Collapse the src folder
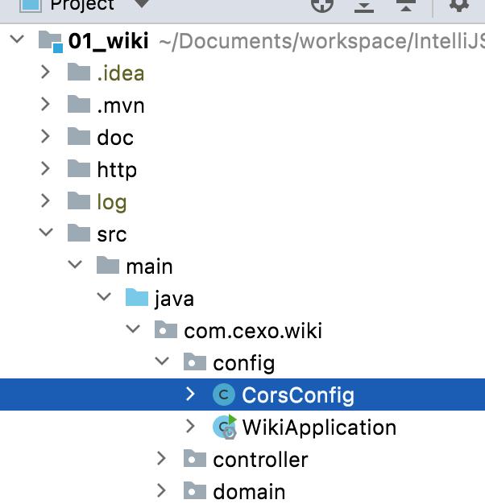Image resolution: width=485 pixels, height=504 pixels. pyautogui.click(x=46, y=233)
